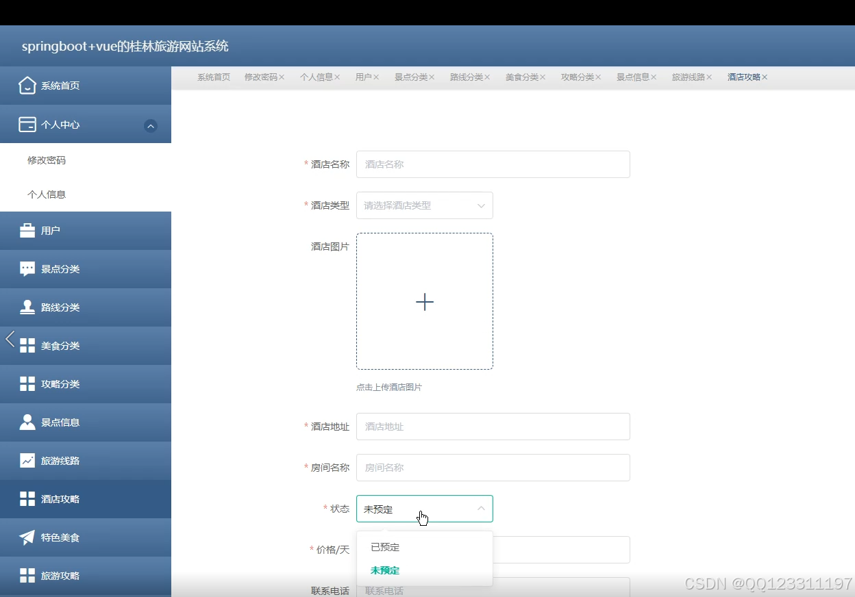The image size is (855, 597).
Task: Open the 系统首页 tab
Action: (x=213, y=77)
